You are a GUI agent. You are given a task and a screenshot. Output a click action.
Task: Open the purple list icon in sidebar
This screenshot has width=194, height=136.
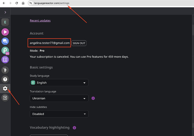[x=5, y=60]
